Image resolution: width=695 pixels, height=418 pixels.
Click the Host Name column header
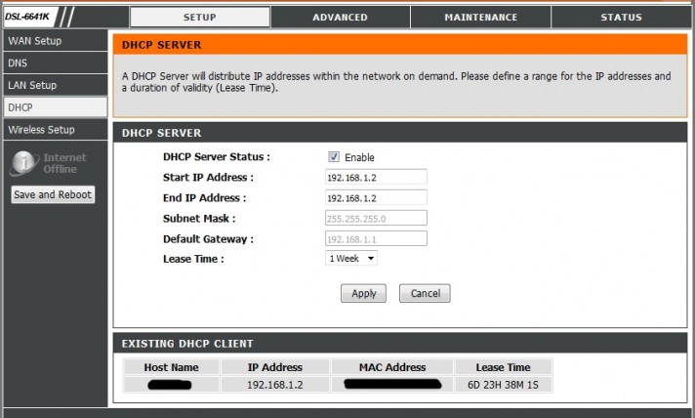[x=171, y=367]
